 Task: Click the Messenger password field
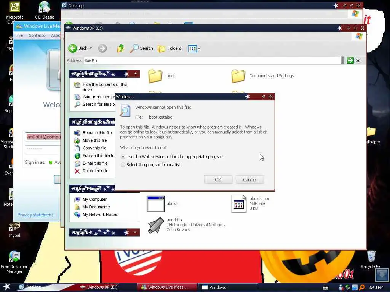[x=43, y=149]
